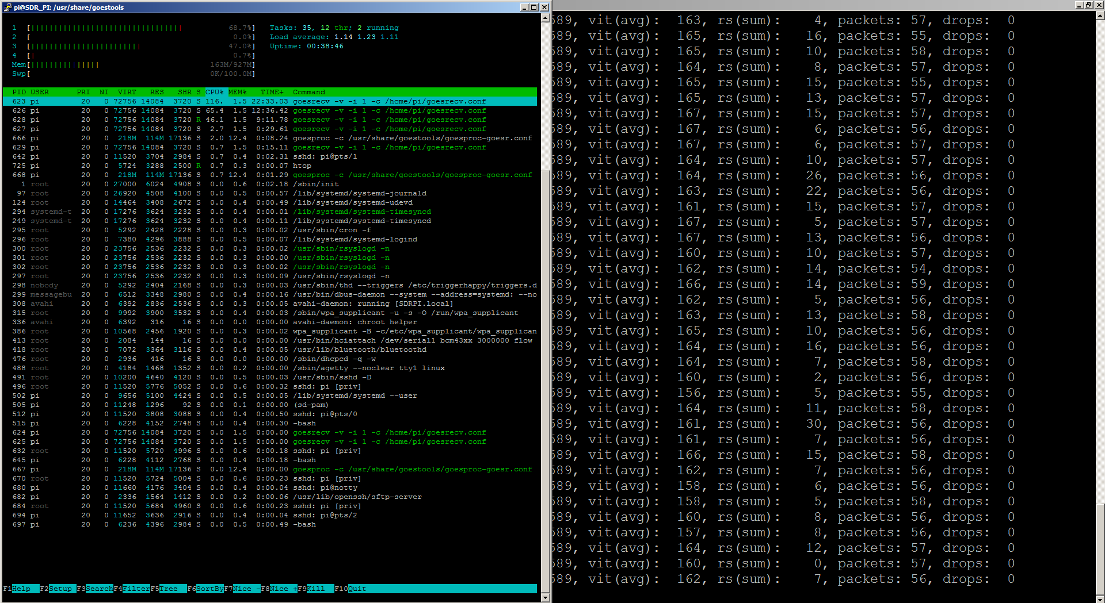The width and height of the screenshot is (1105, 603).
Task: Click Load average text in htop header
Action: pyautogui.click(x=334, y=37)
